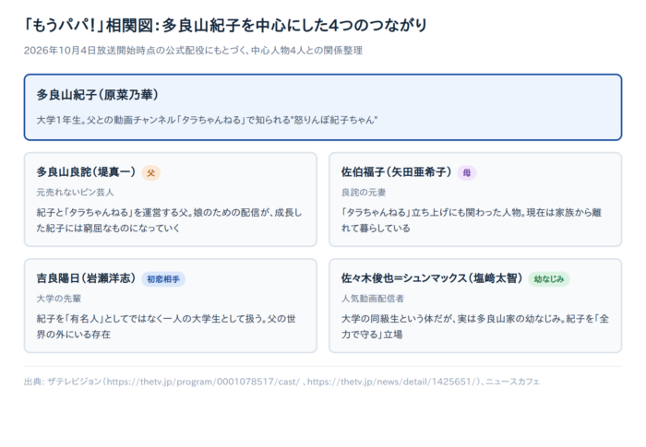The height and width of the screenshot is (447, 646).
Task: Open the 多良山良詫(堤真一) card name
Action: pyautogui.click(x=86, y=171)
